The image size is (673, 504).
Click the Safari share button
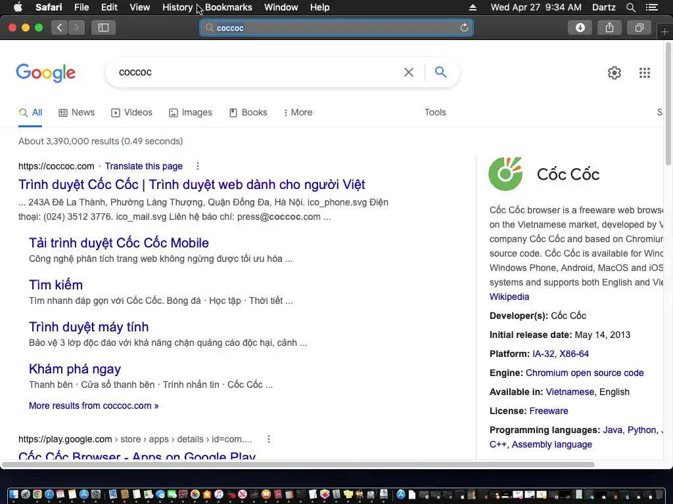[609, 28]
